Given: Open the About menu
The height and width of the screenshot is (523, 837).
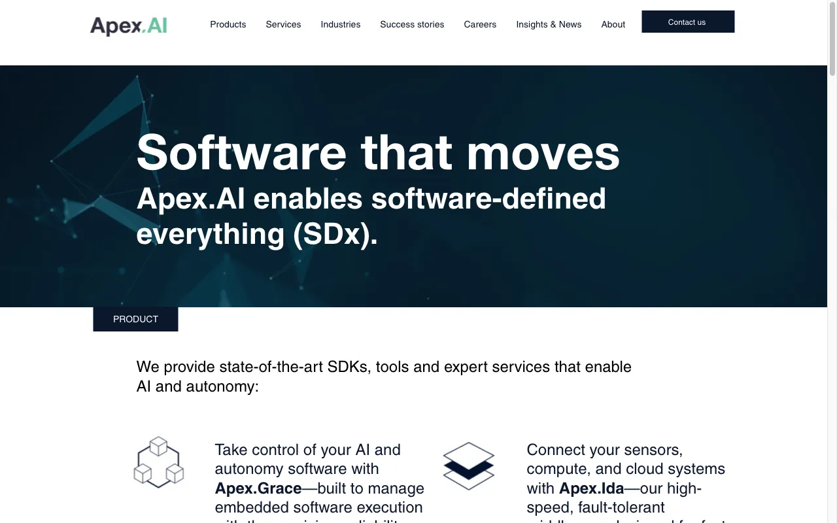Looking at the screenshot, I should [613, 24].
